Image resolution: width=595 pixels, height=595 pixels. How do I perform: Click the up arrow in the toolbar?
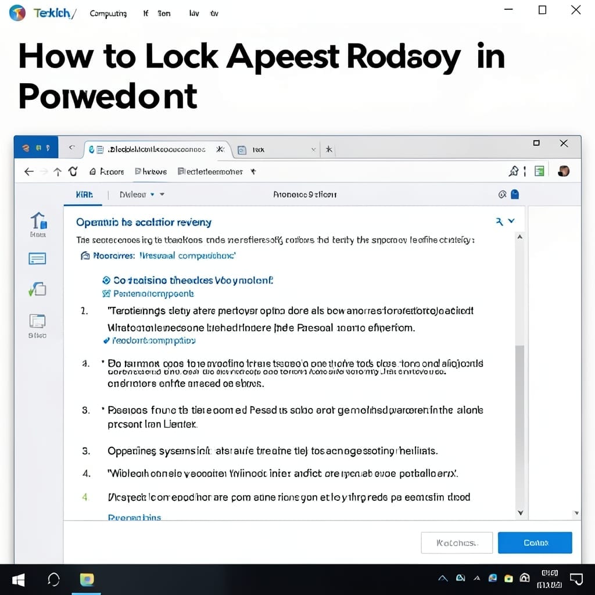pos(58,172)
